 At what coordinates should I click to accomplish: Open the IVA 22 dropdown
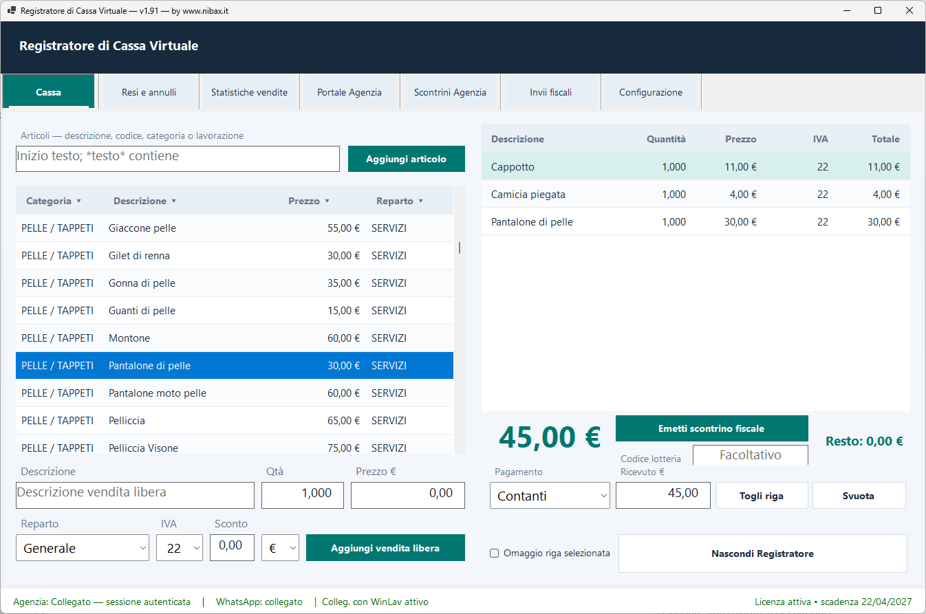click(x=180, y=548)
